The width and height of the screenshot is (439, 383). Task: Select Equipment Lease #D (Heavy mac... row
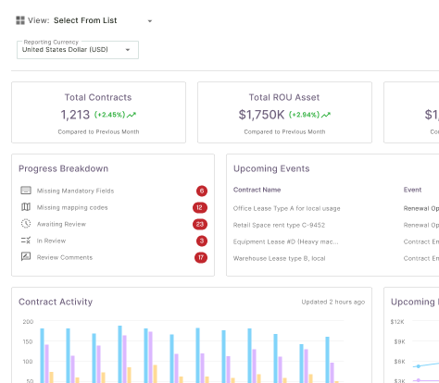(x=285, y=241)
